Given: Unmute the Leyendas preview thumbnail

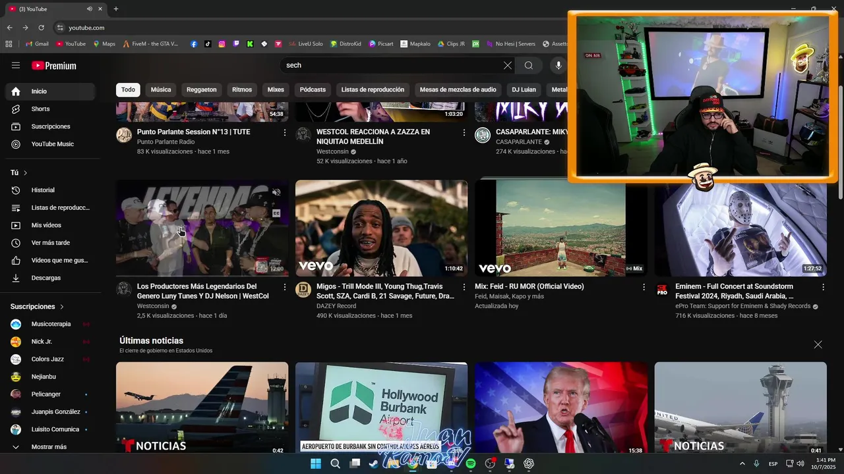Looking at the screenshot, I should tap(276, 192).
